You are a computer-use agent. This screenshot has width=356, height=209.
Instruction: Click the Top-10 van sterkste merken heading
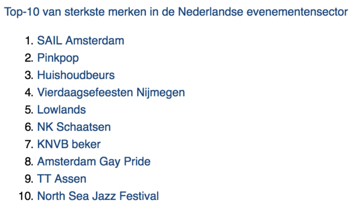pyautogui.click(x=176, y=12)
